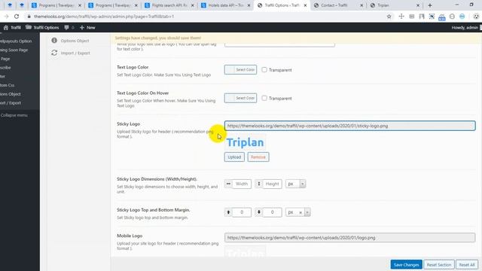Click the Triplan sticky logo preview image
Viewport: 482px width, 271px height.
coord(245,142)
